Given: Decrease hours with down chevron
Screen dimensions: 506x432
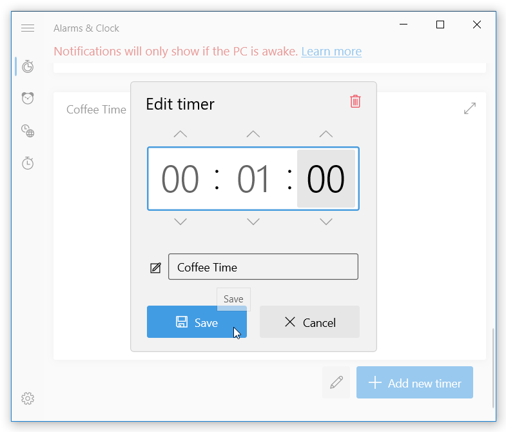Looking at the screenshot, I should pyautogui.click(x=180, y=222).
